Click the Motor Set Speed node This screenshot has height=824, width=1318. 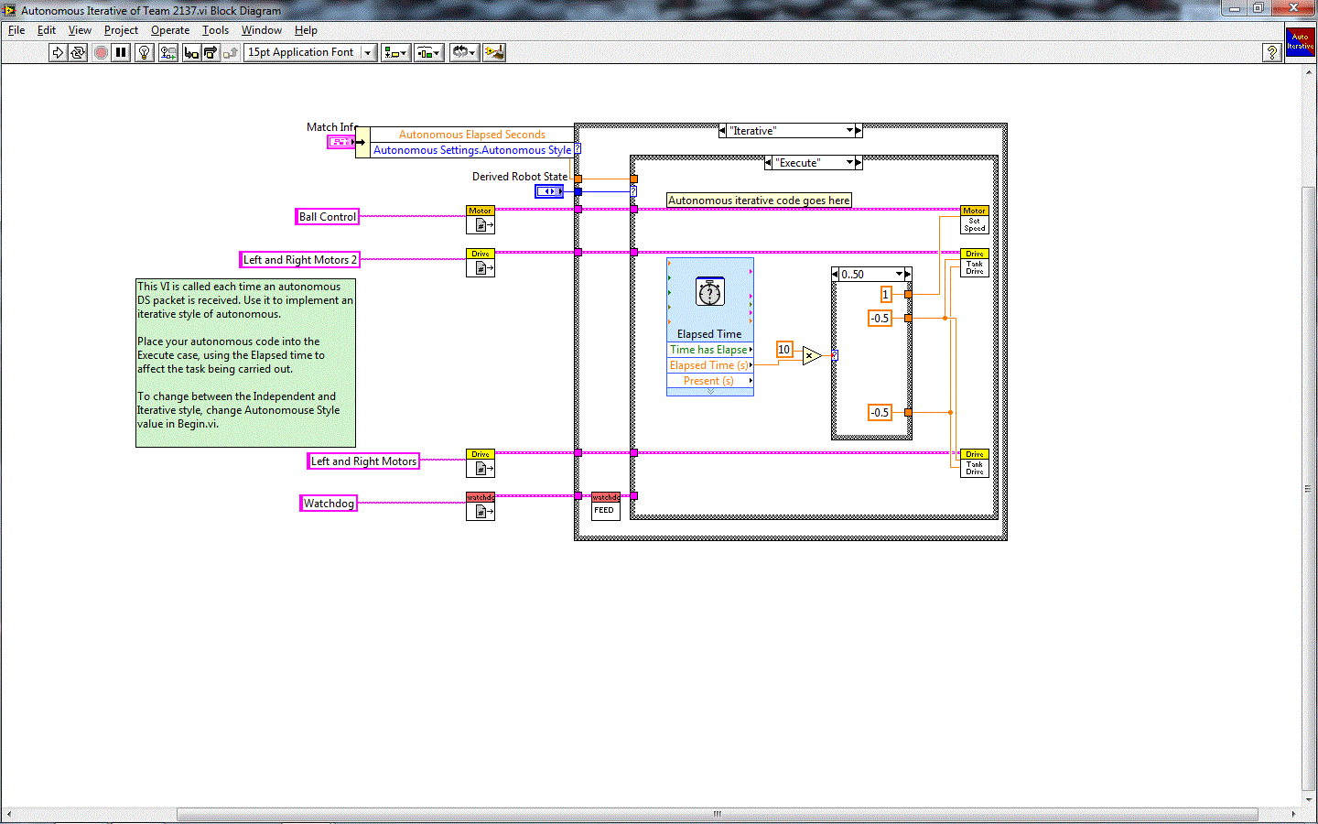(975, 220)
